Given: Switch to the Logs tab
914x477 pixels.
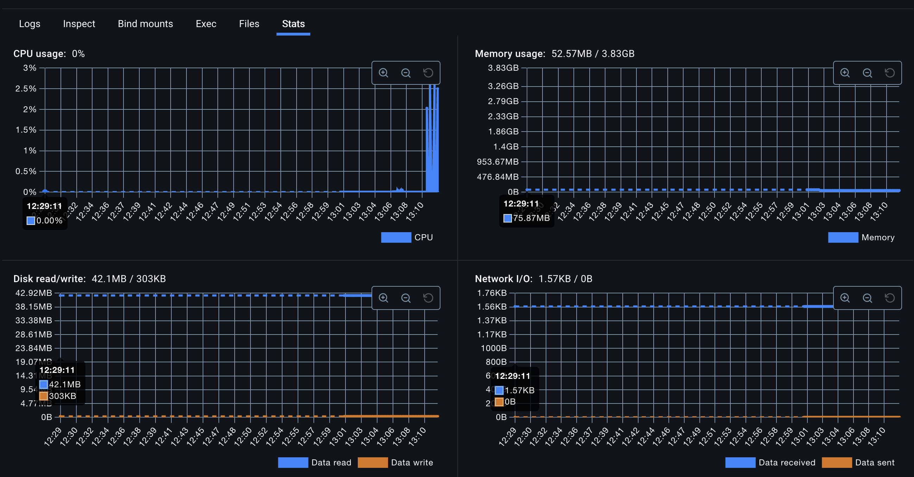Looking at the screenshot, I should 30,24.
